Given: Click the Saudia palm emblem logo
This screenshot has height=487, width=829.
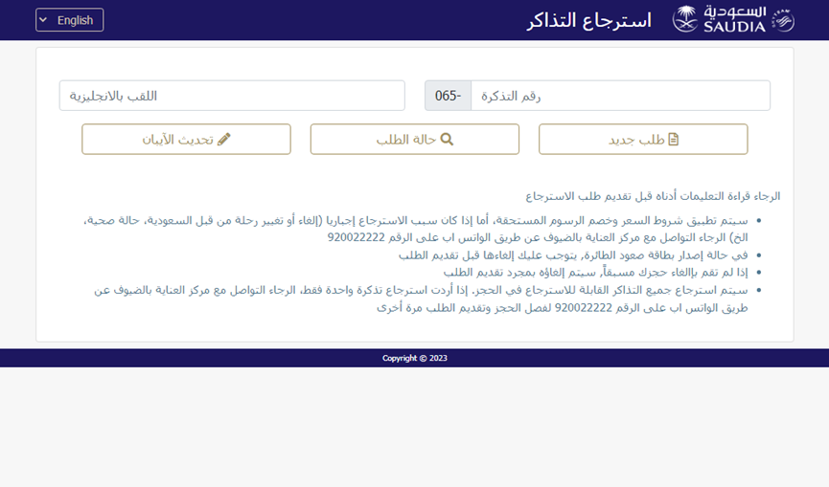Looking at the screenshot, I should [x=685, y=19].
